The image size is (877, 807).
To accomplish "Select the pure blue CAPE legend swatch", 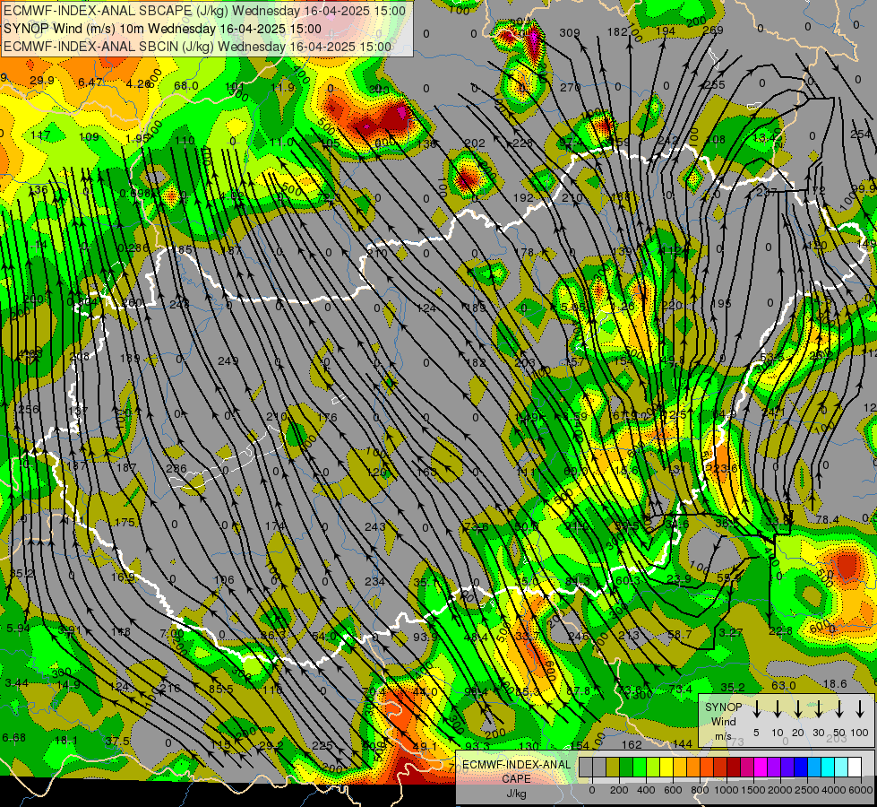I will click(800, 768).
